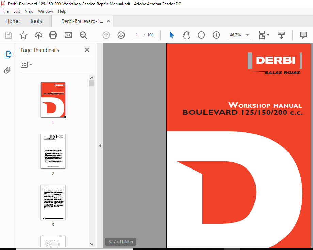Click the BOULEVARD 125/150/200 c.c. title

243,112
